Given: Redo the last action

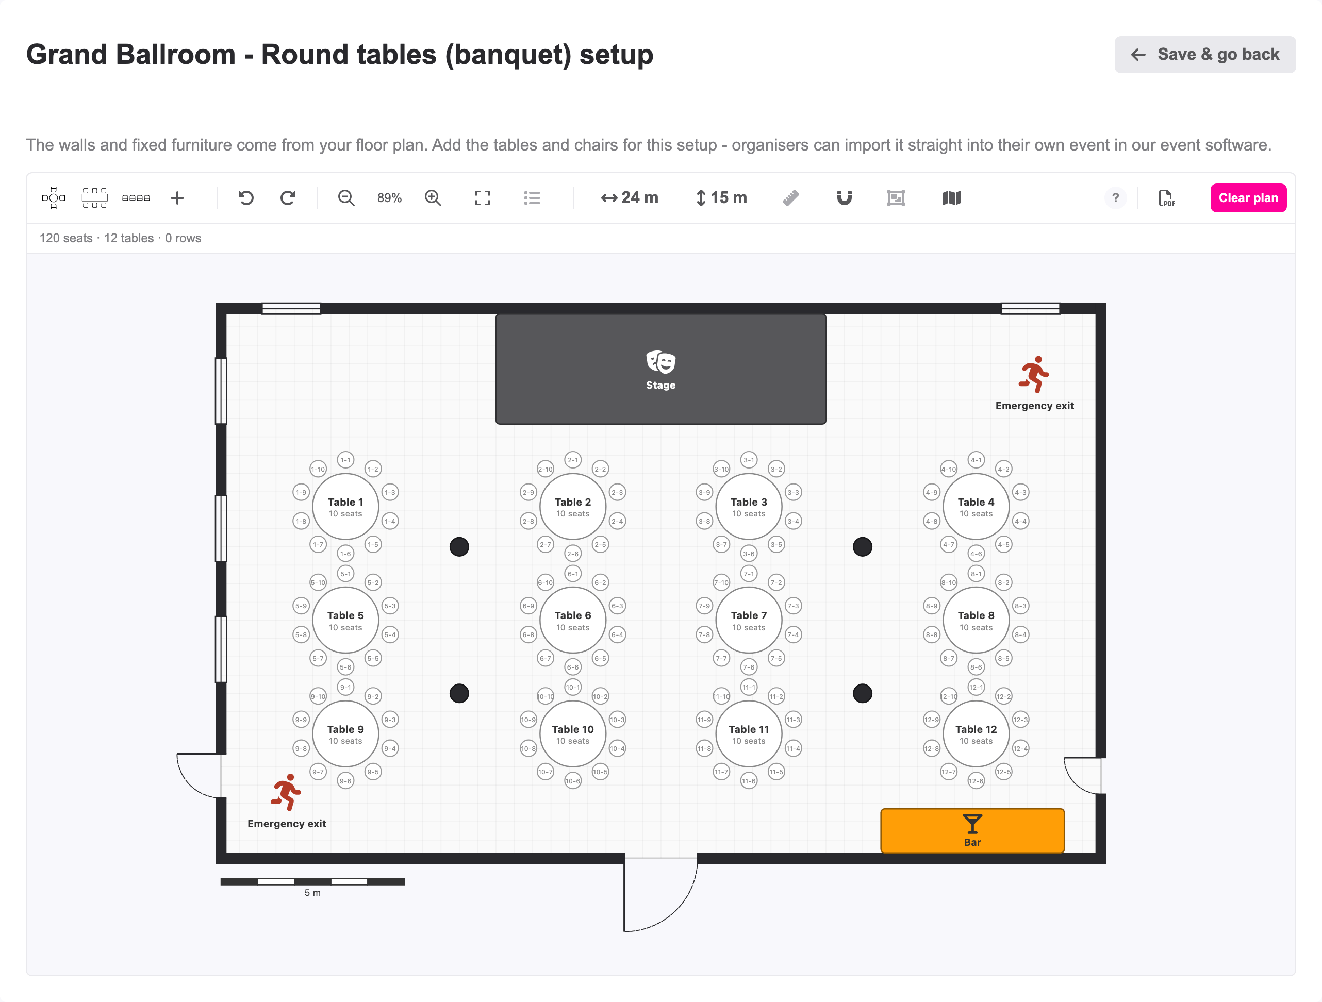Looking at the screenshot, I should (288, 198).
